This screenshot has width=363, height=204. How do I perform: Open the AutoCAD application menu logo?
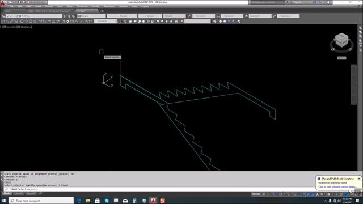[3, 3]
